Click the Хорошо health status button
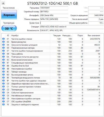Image resolution: width=104 pixels, height=117 pixels. (9, 15)
